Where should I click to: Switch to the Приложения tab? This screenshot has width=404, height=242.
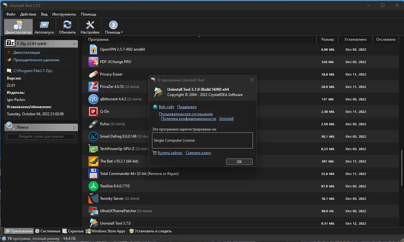tap(19, 231)
